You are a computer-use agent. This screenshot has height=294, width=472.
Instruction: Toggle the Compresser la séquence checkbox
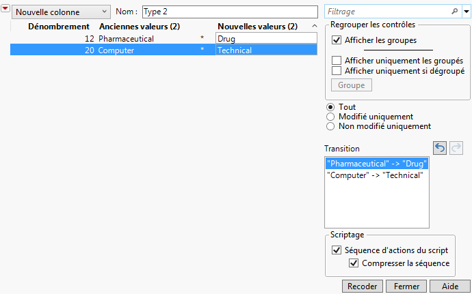click(354, 263)
